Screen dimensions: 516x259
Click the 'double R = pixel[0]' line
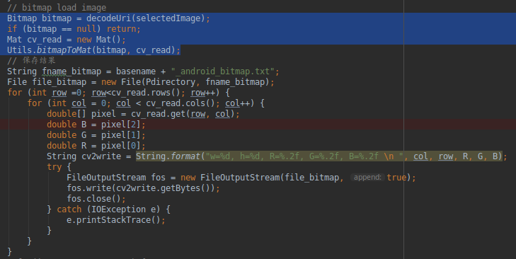(x=96, y=146)
